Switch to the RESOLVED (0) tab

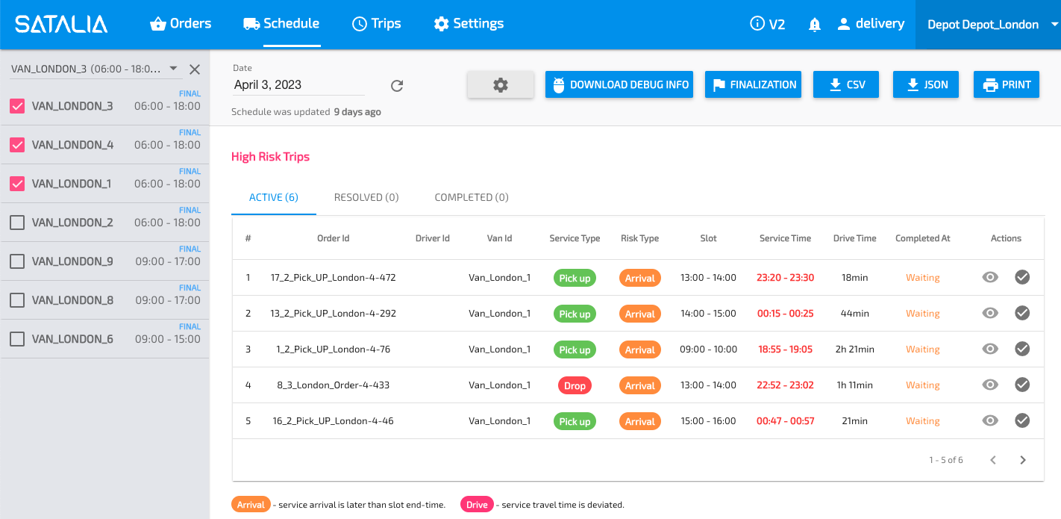(x=366, y=197)
